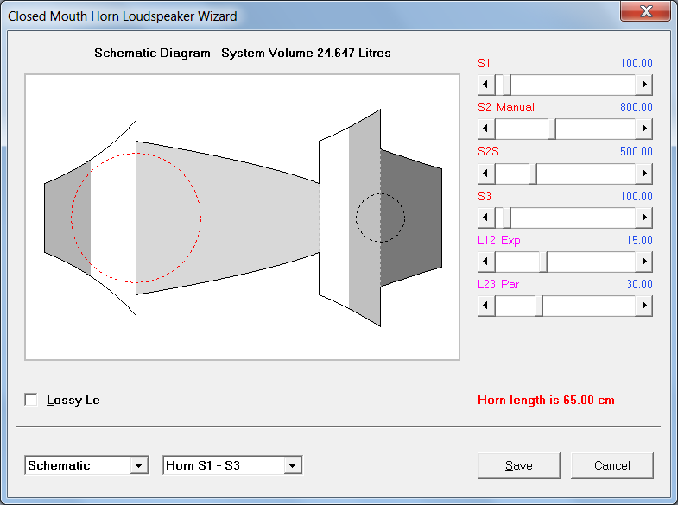The height and width of the screenshot is (505, 678).
Task: Click the S1 slider thumb
Action: 507,85
